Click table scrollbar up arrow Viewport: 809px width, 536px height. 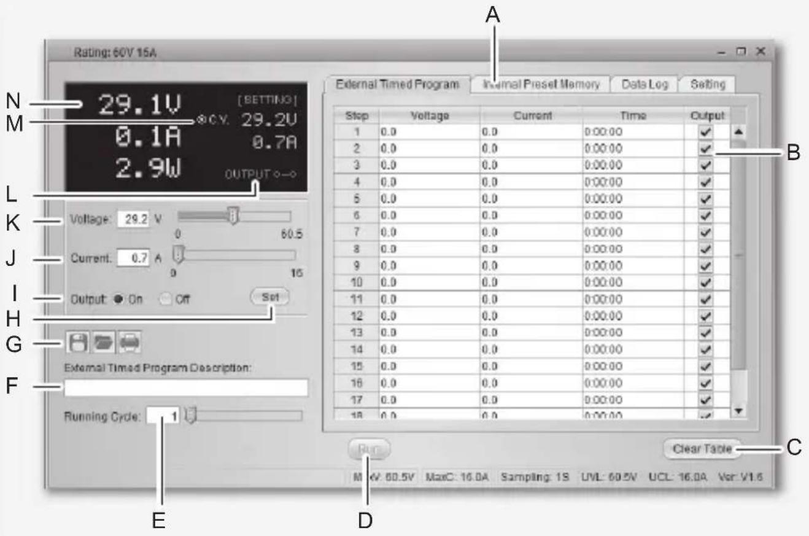pyautogui.click(x=738, y=132)
